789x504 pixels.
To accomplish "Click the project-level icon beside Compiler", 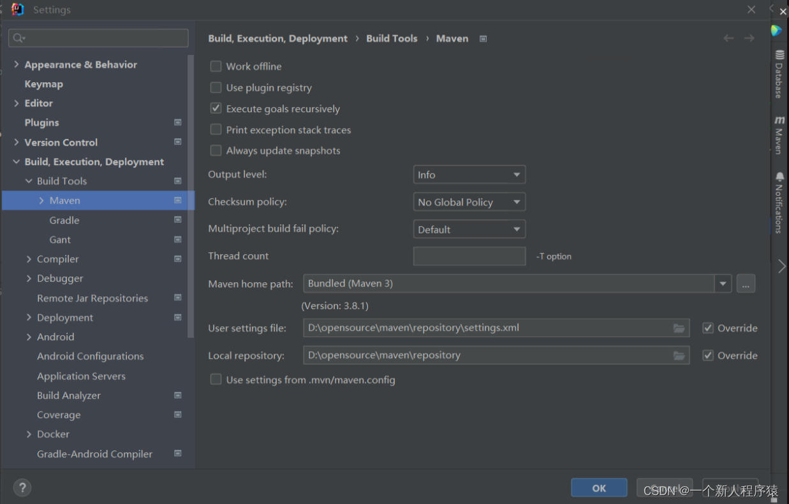I will [x=178, y=259].
